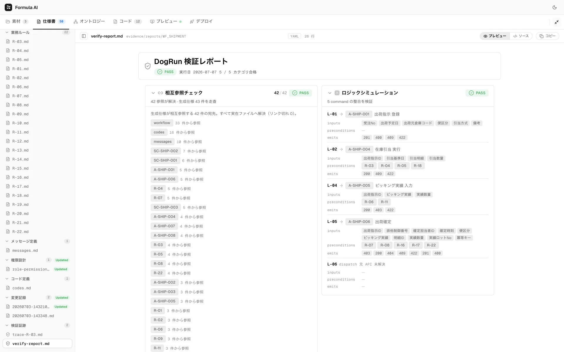Click the workflow reference chip

[162, 123]
